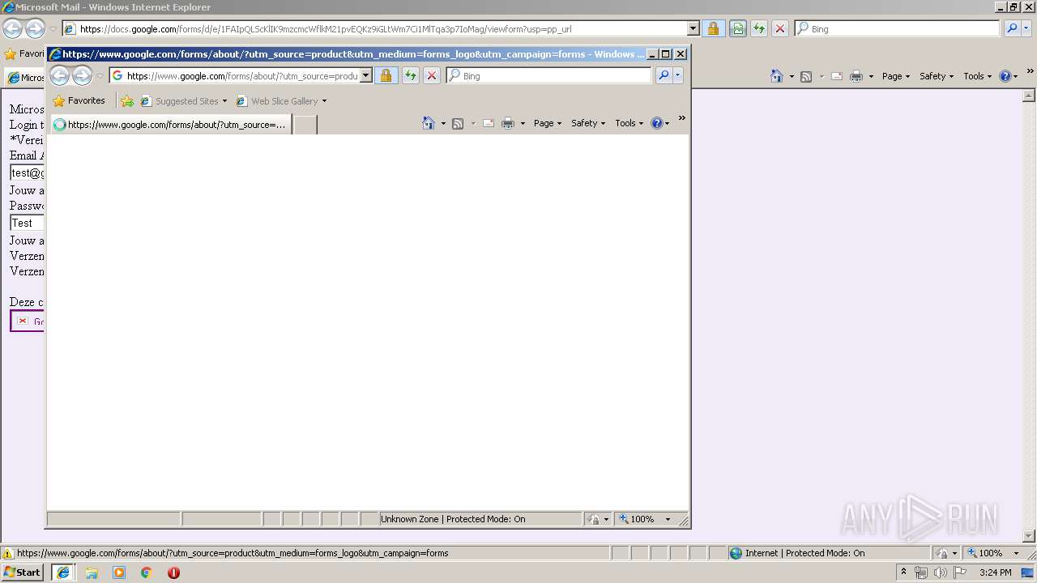Open Home in the Microsoft Mail window toolbar
This screenshot has width=1037, height=583.
point(777,76)
